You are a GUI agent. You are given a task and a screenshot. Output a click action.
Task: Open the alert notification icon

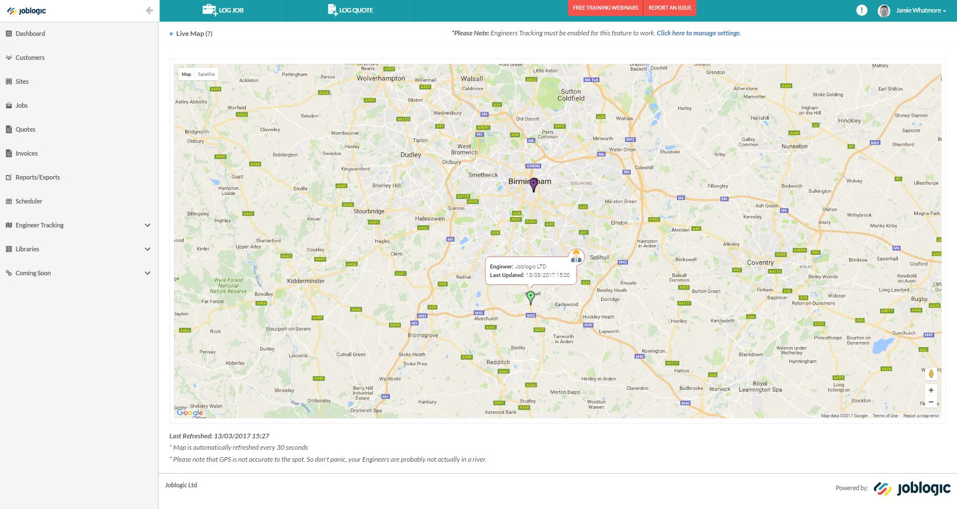861,10
